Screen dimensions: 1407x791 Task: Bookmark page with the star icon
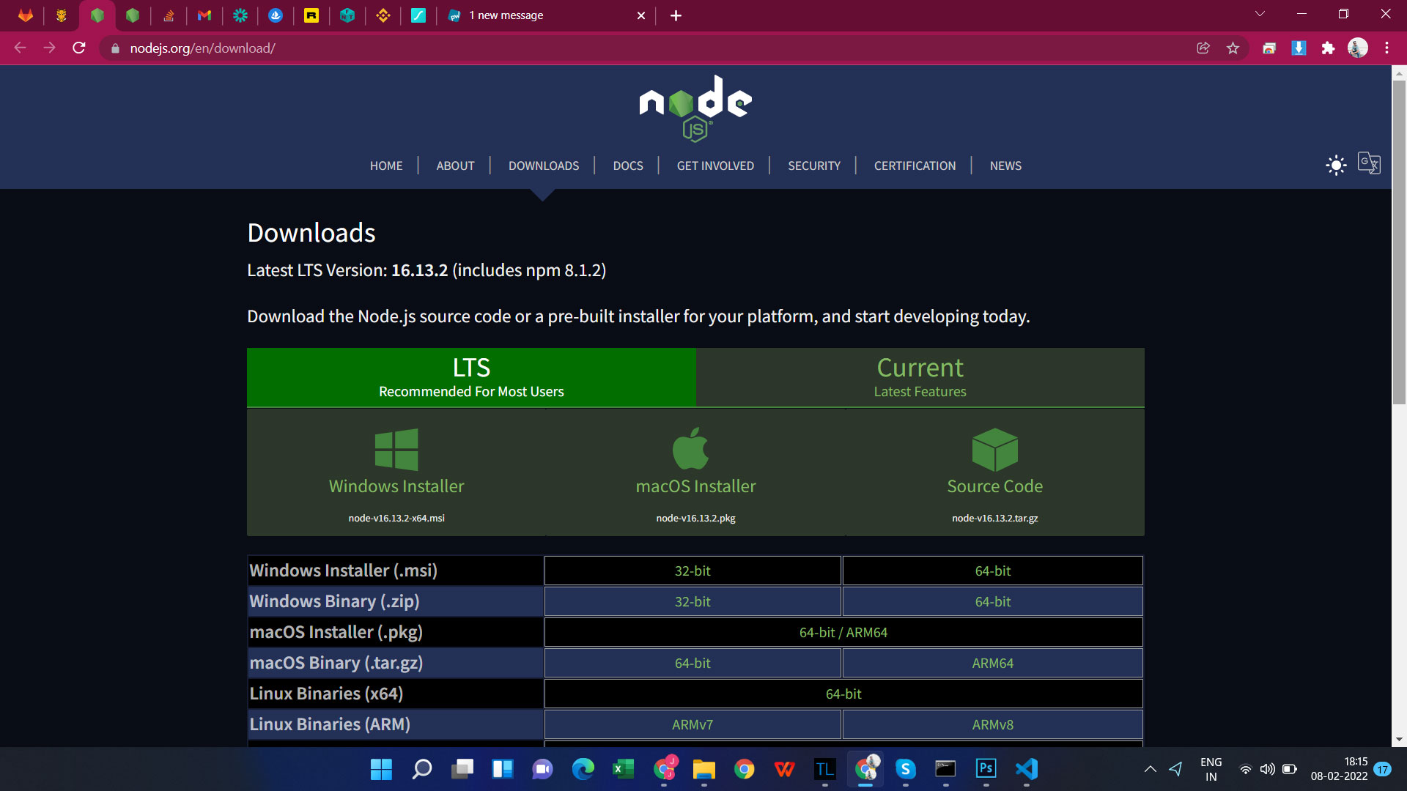[1233, 48]
